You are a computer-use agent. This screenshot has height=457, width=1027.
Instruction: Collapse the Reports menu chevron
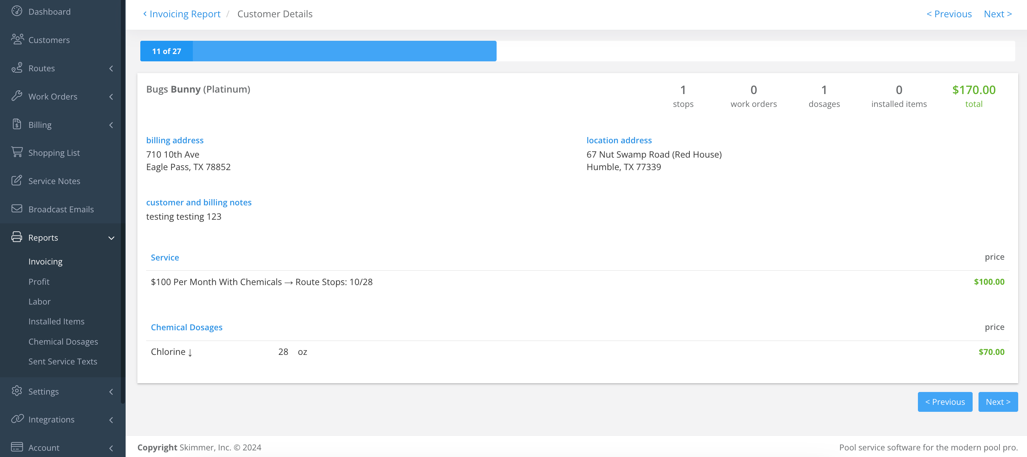pyautogui.click(x=111, y=238)
